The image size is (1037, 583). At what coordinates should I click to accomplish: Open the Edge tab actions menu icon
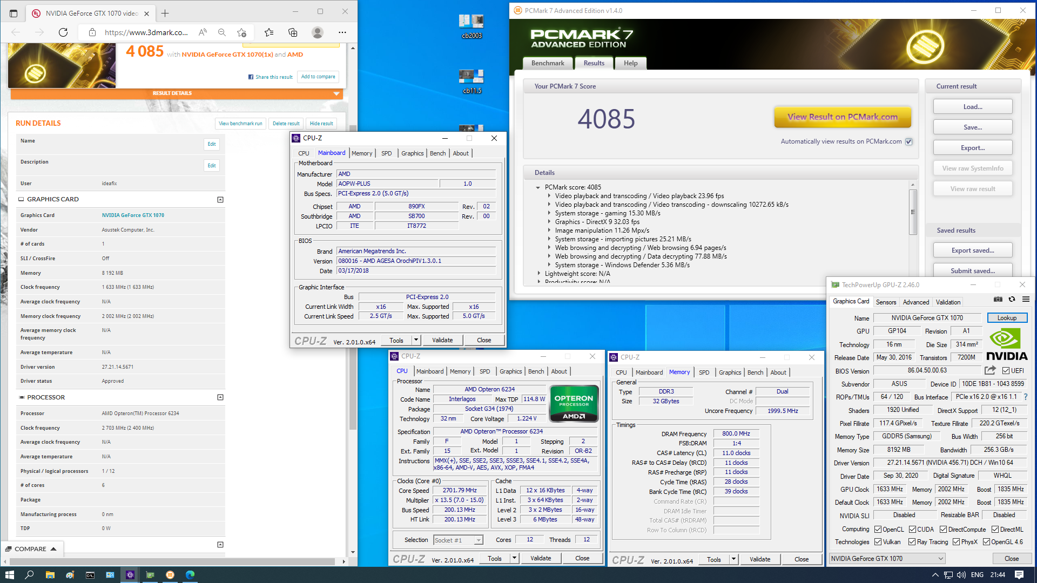(x=14, y=13)
